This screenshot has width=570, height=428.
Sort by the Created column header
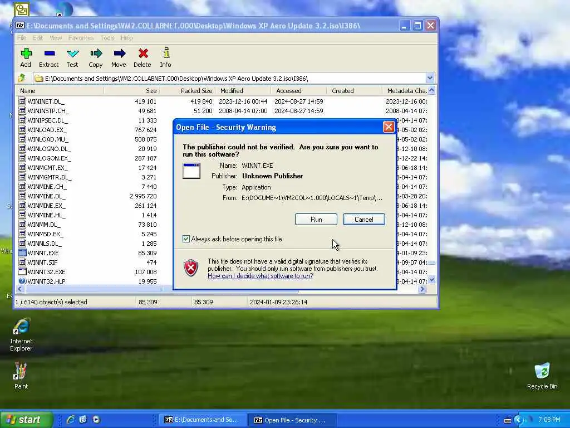point(355,91)
